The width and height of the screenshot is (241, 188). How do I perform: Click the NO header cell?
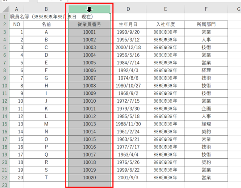coord(17,24)
